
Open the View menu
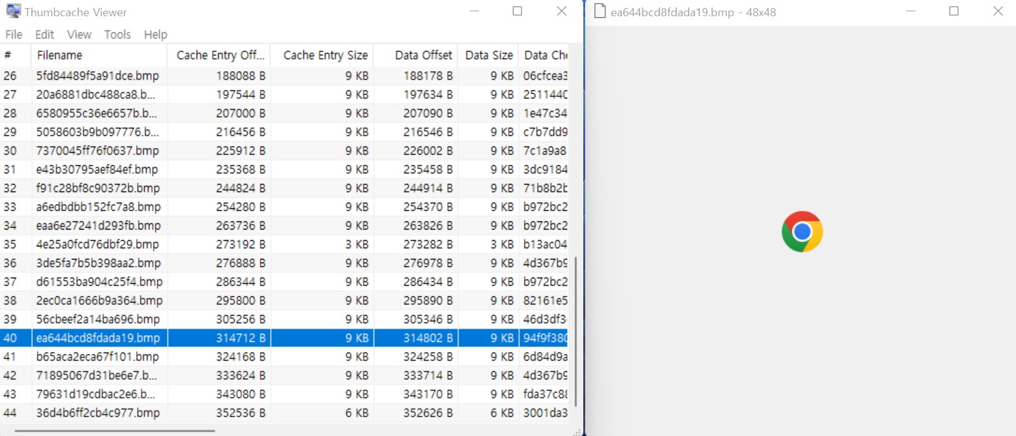tap(79, 34)
